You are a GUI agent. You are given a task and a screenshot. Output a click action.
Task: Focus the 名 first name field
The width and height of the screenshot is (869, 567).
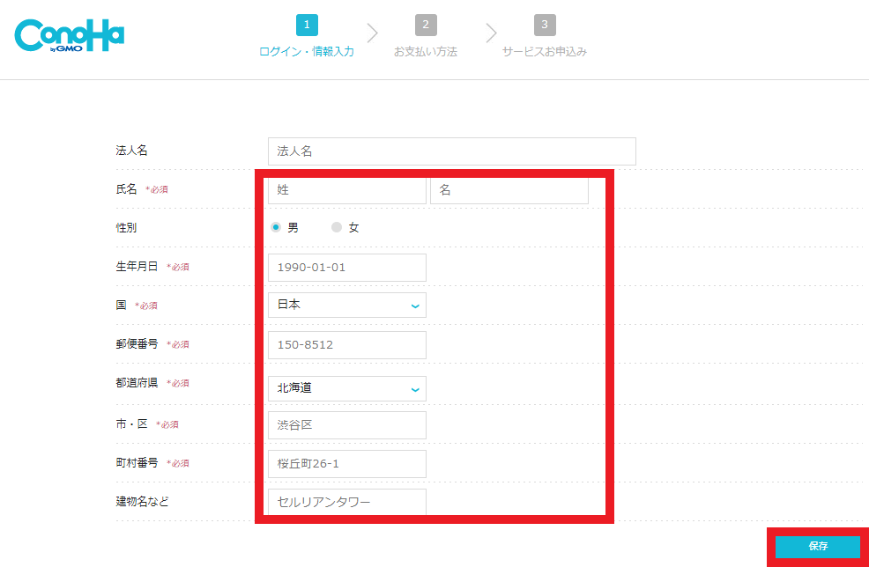pos(509,190)
